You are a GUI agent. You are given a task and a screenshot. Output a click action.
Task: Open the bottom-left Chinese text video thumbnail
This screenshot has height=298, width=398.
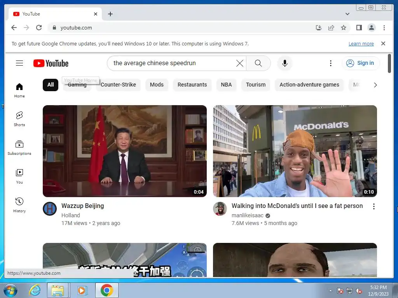tap(125, 260)
